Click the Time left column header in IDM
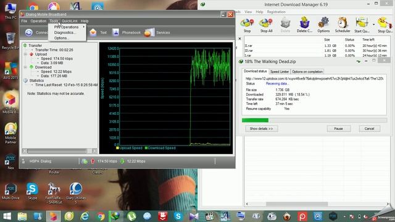 (x=368, y=39)
